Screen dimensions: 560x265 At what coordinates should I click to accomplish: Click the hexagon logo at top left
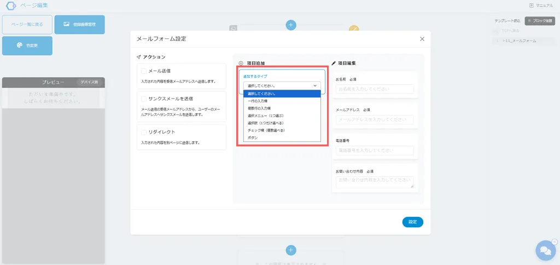10,6
